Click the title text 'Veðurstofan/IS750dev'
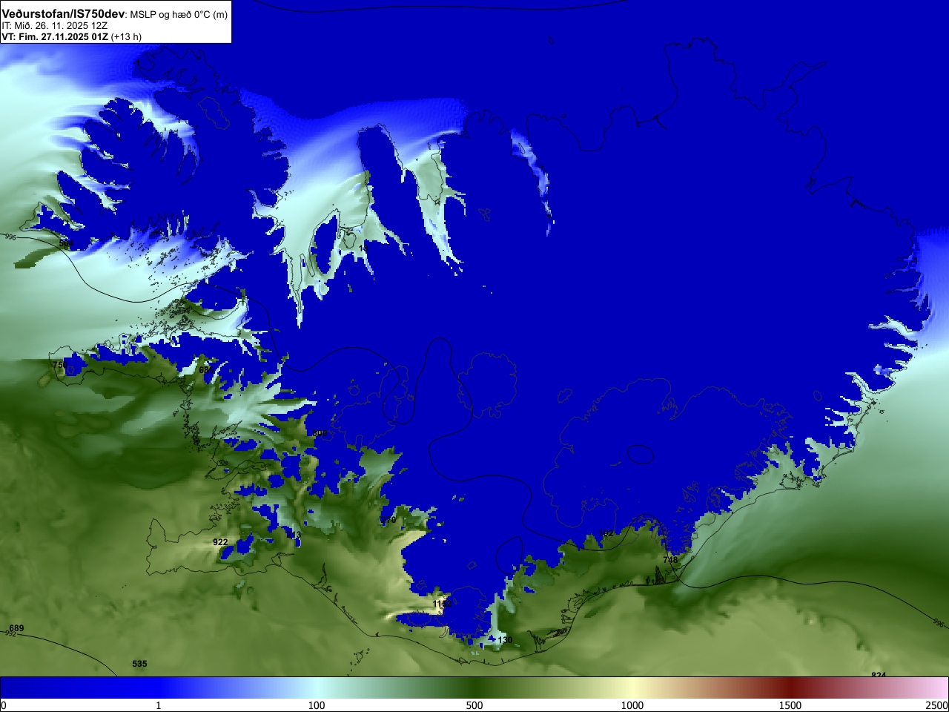949x712 pixels. tap(63, 13)
